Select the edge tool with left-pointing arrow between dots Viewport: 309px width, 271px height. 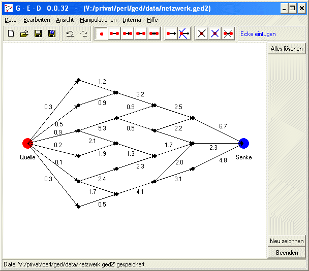pos(141,34)
